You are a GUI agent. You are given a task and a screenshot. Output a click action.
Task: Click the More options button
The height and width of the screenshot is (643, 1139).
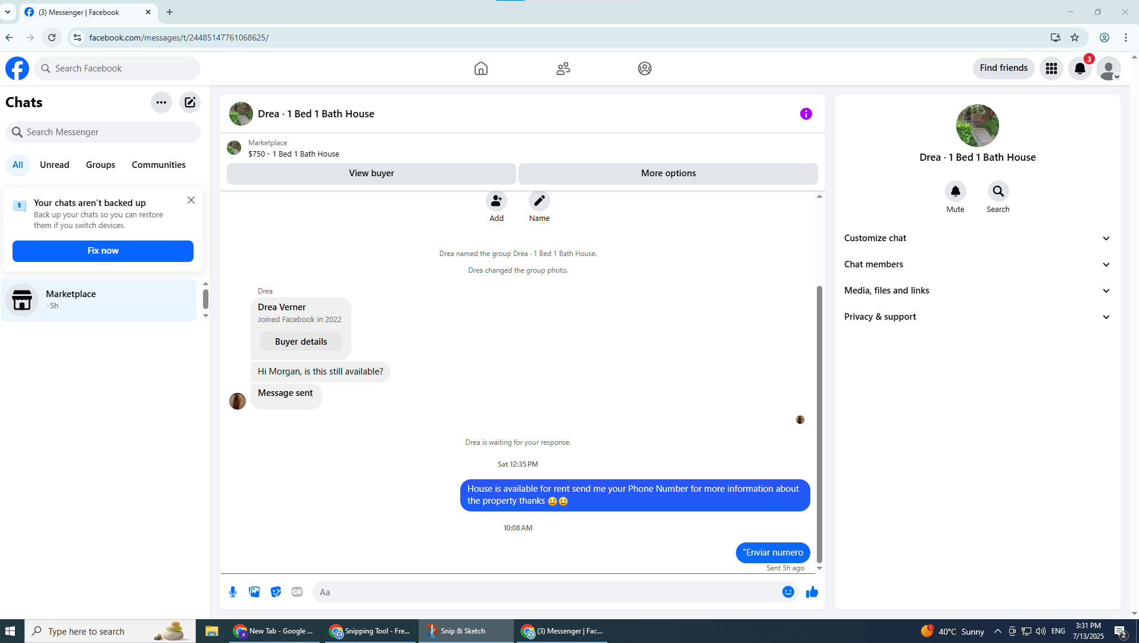click(x=669, y=173)
